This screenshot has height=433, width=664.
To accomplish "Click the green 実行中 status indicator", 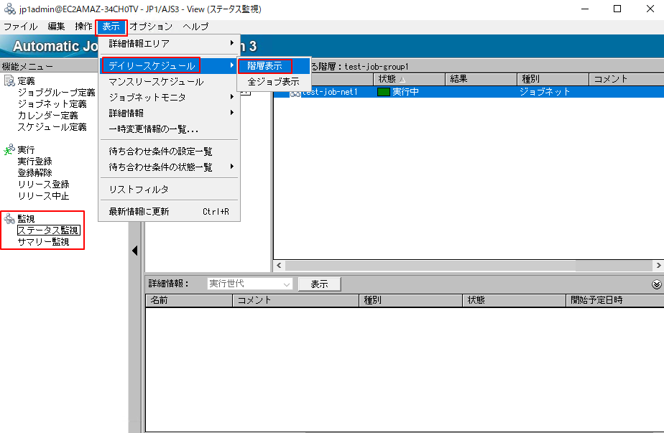I will point(383,92).
